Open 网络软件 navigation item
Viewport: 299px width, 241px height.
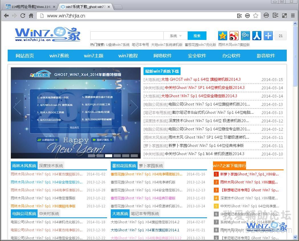[x=163, y=56]
